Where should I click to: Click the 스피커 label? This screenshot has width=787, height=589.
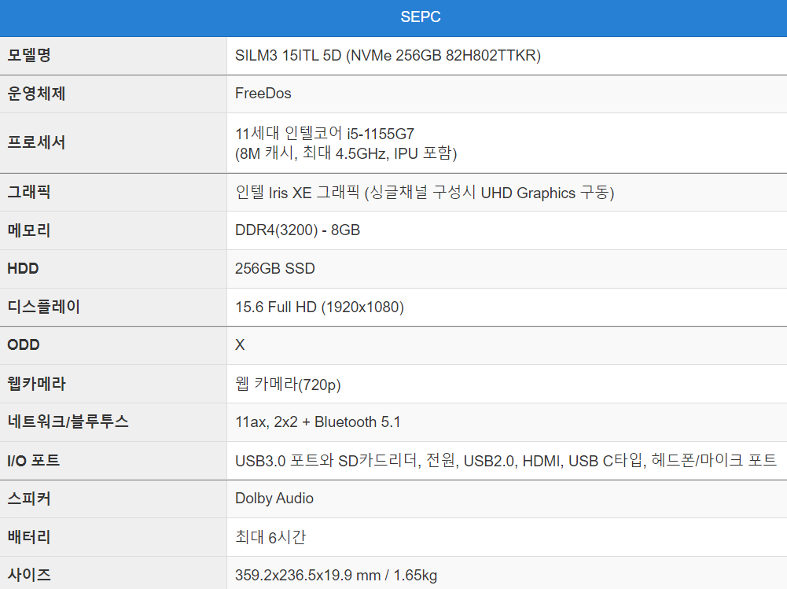(x=29, y=498)
